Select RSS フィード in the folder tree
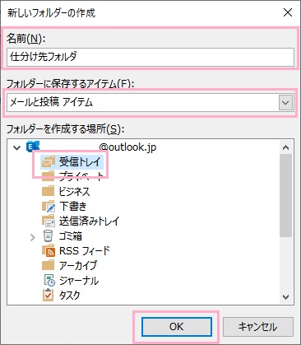Screen dimensions: 301x345 click(85, 250)
